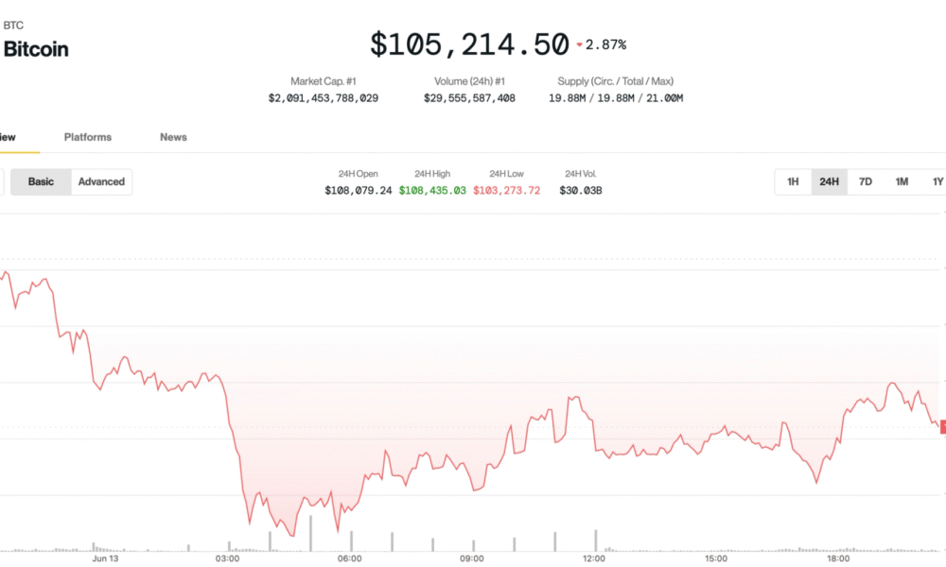This screenshot has width=946, height=567.
Task: Click the 24H High value $108,435.03
Action: [x=432, y=190]
